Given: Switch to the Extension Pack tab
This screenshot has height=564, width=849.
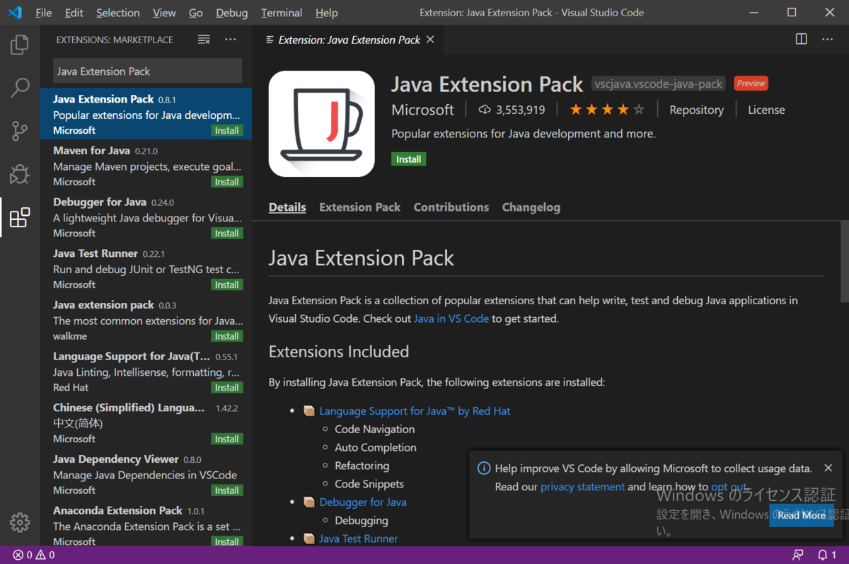Looking at the screenshot, I should click(x=359, y=207).
